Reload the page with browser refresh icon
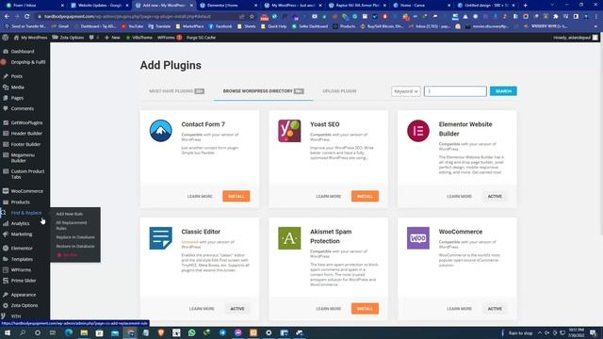The height and width of the screenshot is (339, 603). pos(27,17)
